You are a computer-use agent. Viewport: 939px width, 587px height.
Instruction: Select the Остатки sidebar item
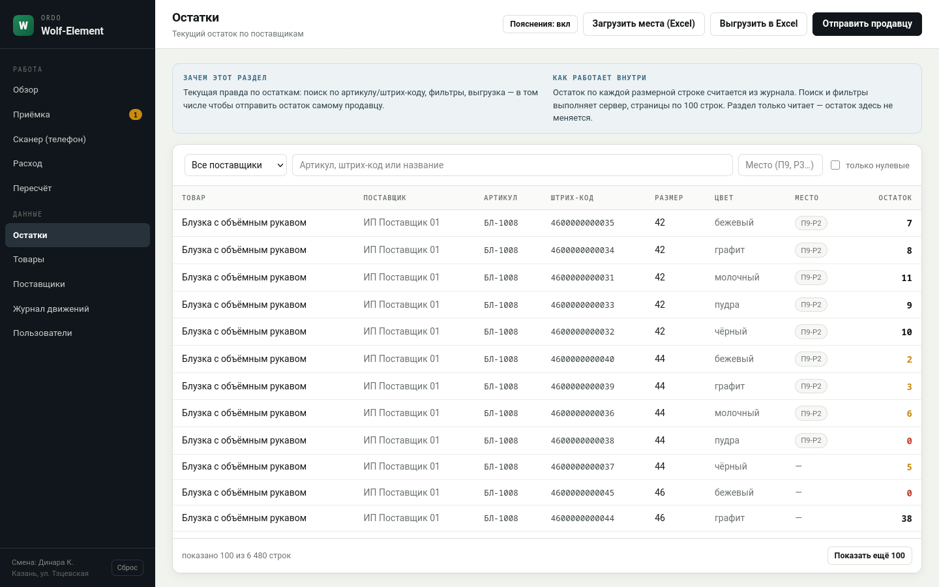click(78, 235)
